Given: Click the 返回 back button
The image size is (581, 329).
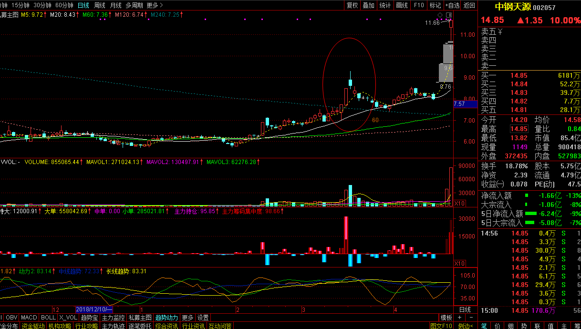Looking at the screenshot, I should pyautogui.click(x=469, y=5).
